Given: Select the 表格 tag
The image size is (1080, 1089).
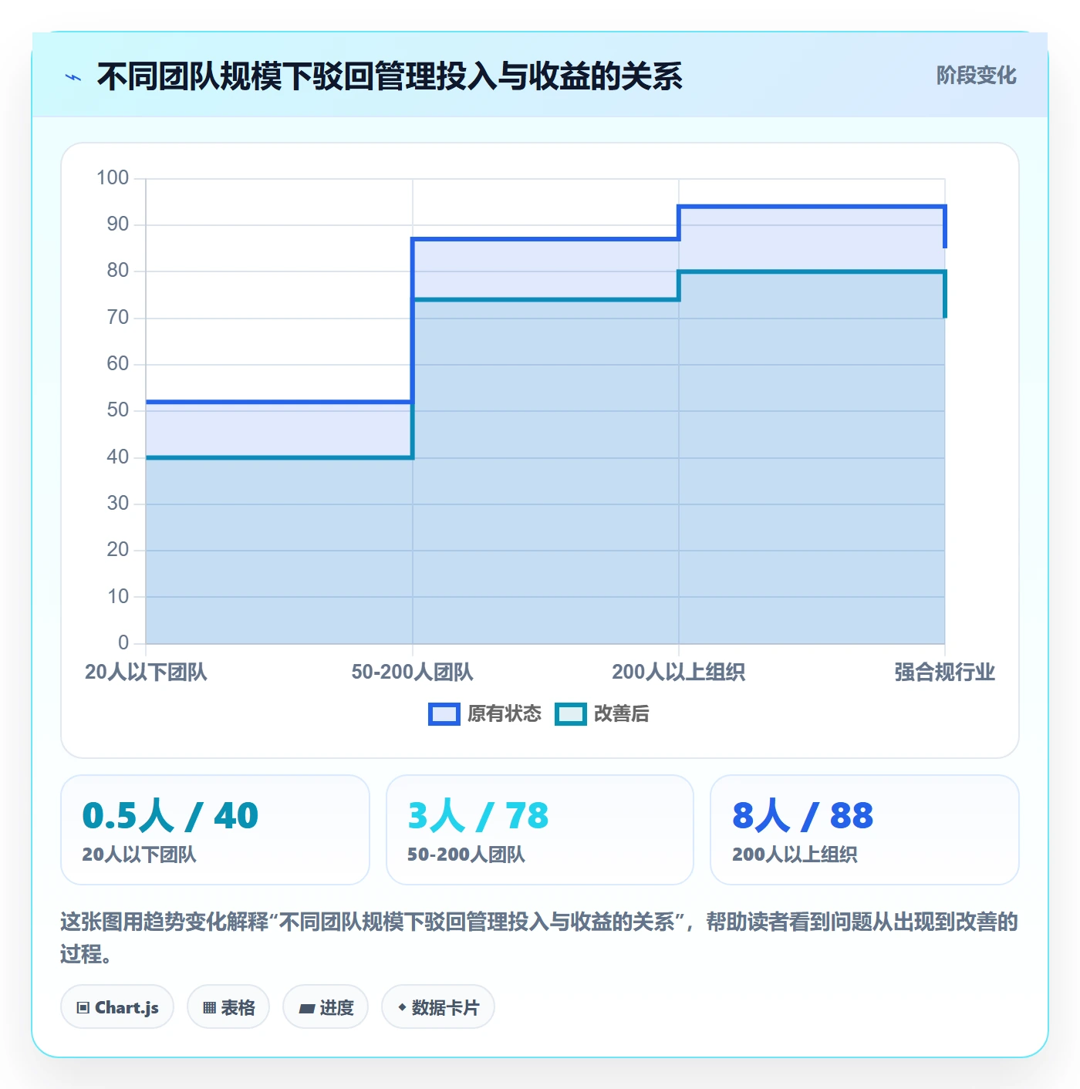Looking at the screenshot, I should coord(228,1007).
